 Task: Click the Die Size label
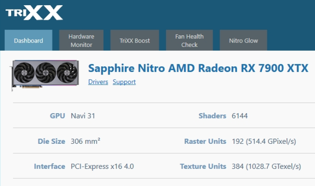52,141
